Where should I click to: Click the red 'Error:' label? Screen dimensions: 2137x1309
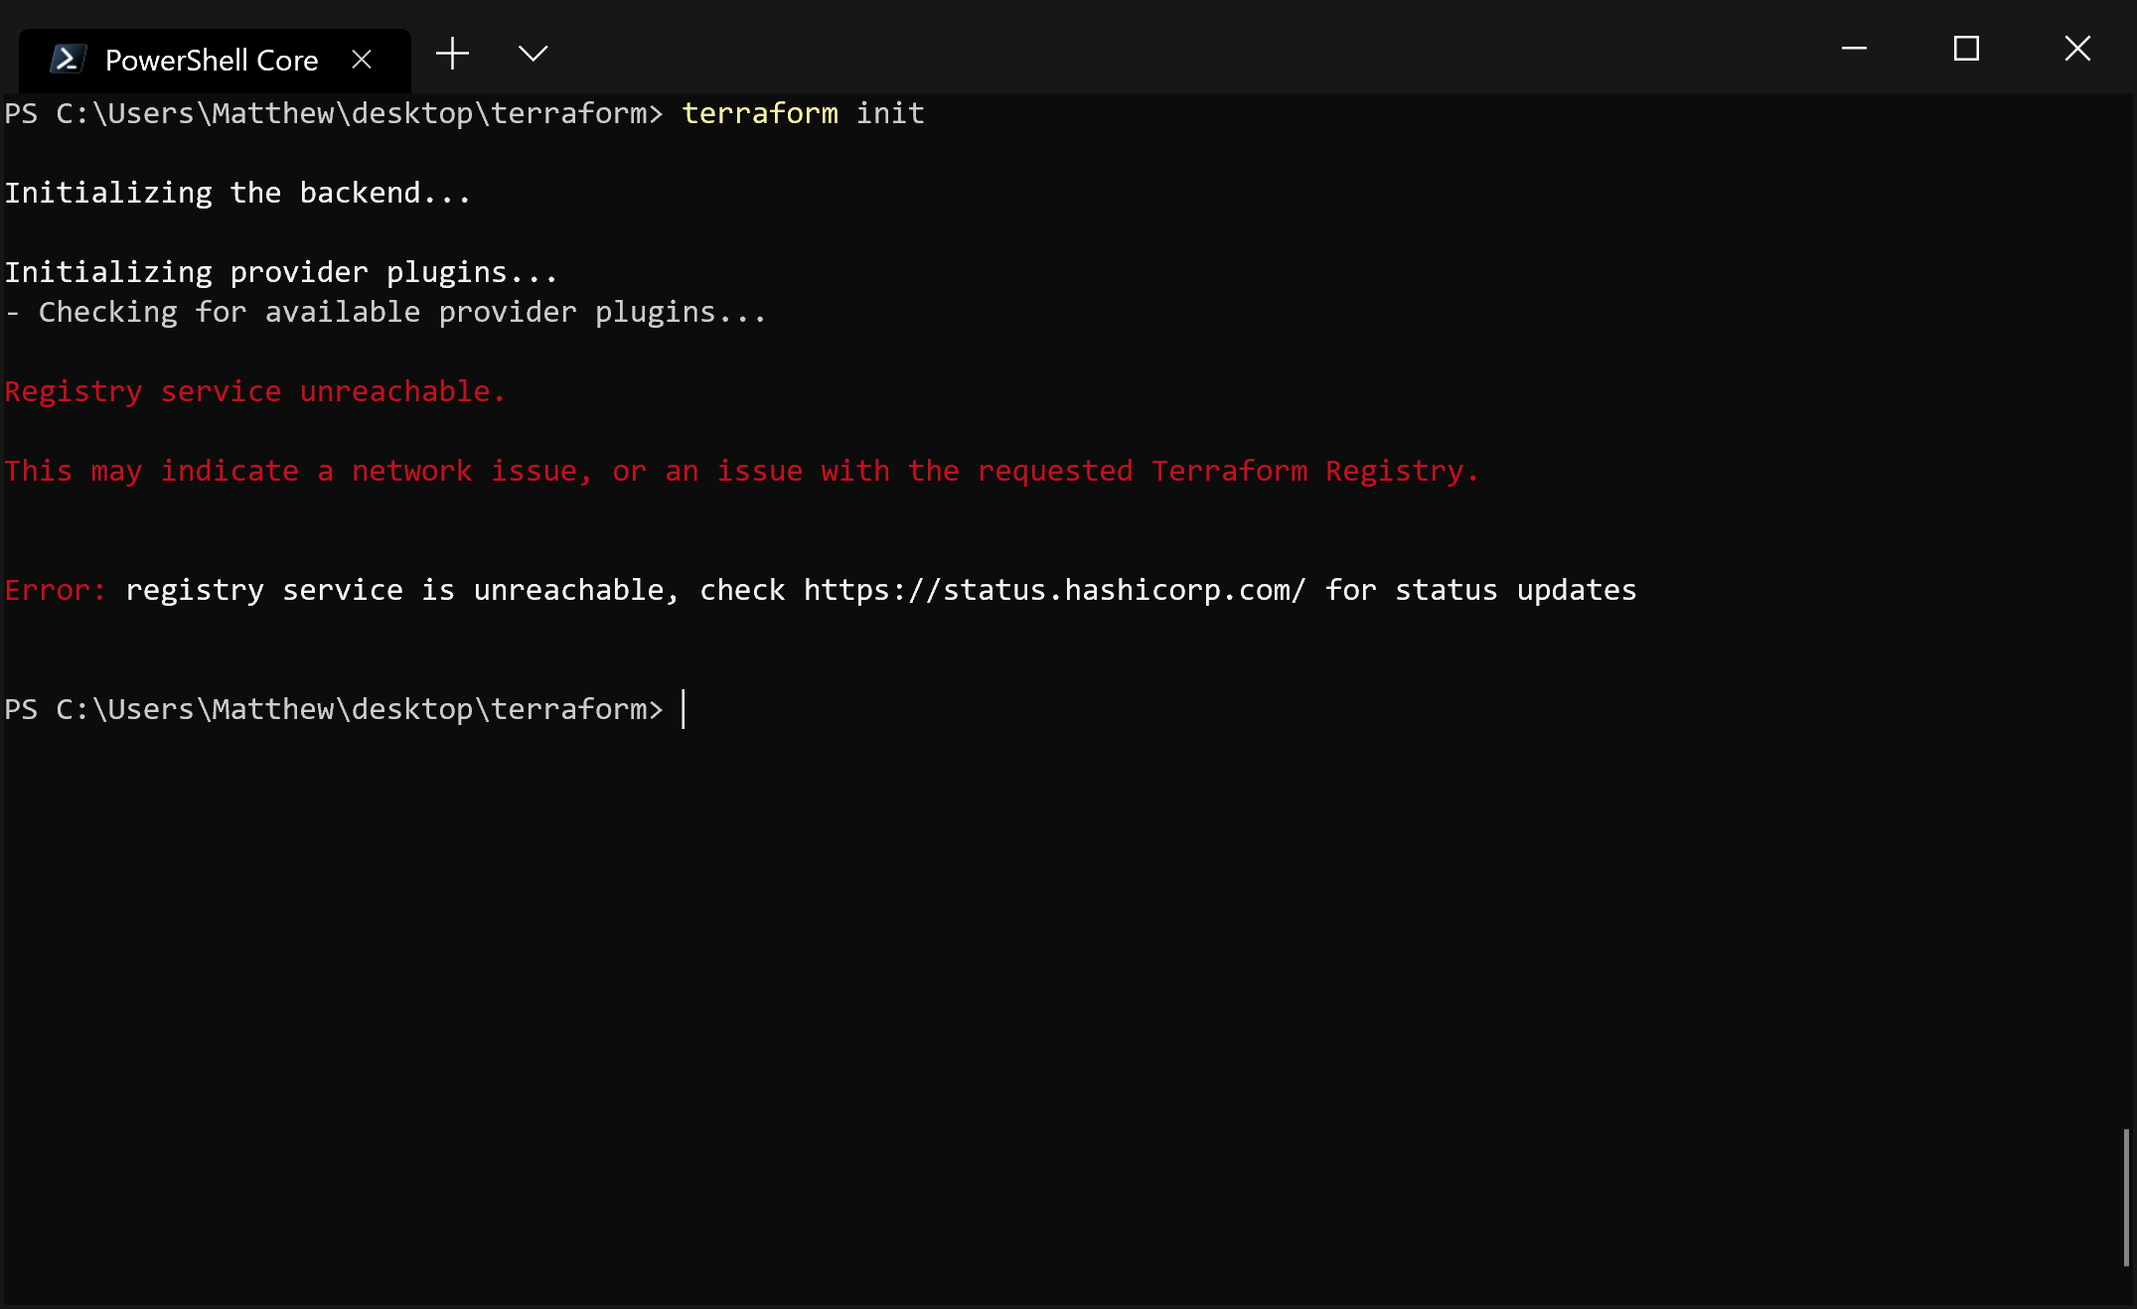55,590
